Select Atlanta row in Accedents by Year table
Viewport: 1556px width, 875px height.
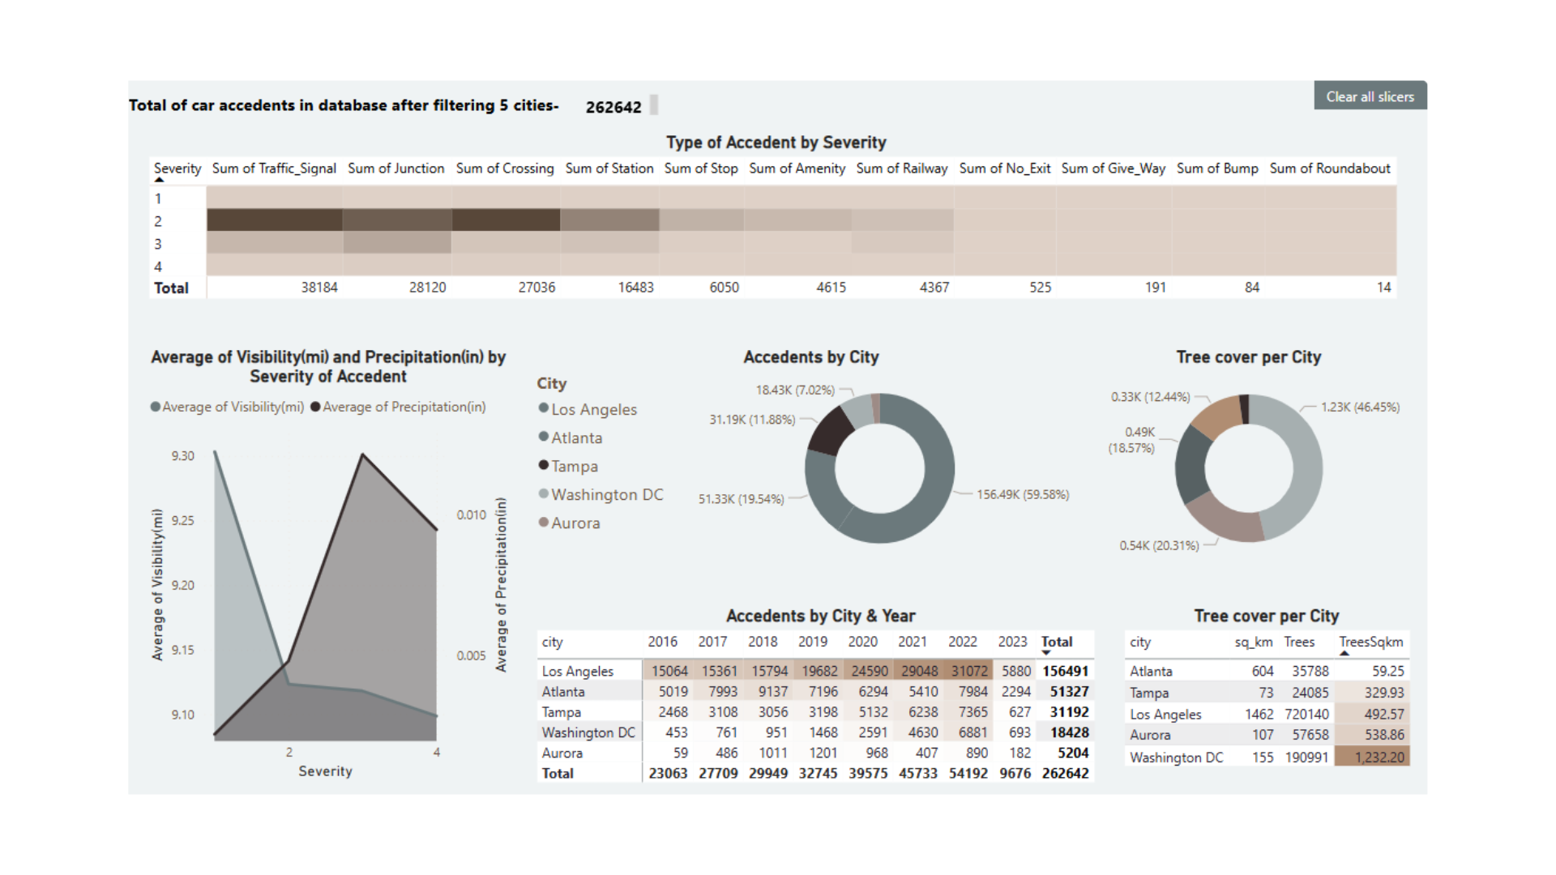(x=815, y=691)
